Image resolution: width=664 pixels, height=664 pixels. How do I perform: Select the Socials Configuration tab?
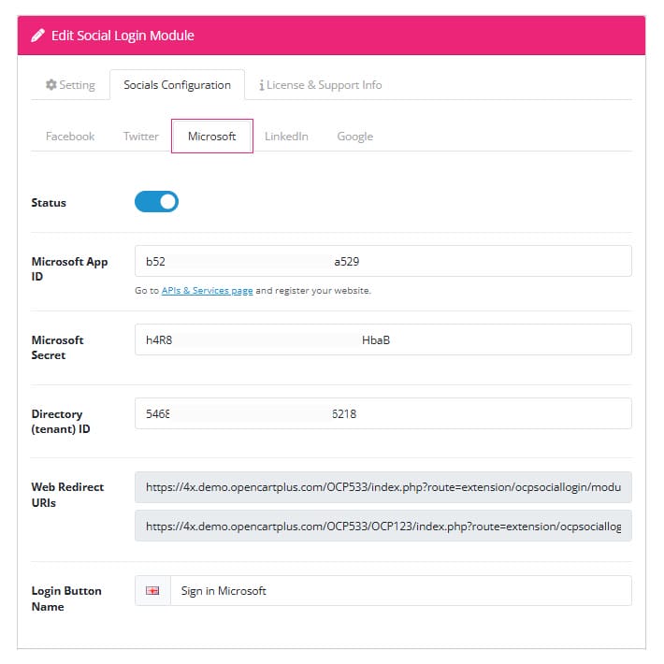tap(177, 85)
